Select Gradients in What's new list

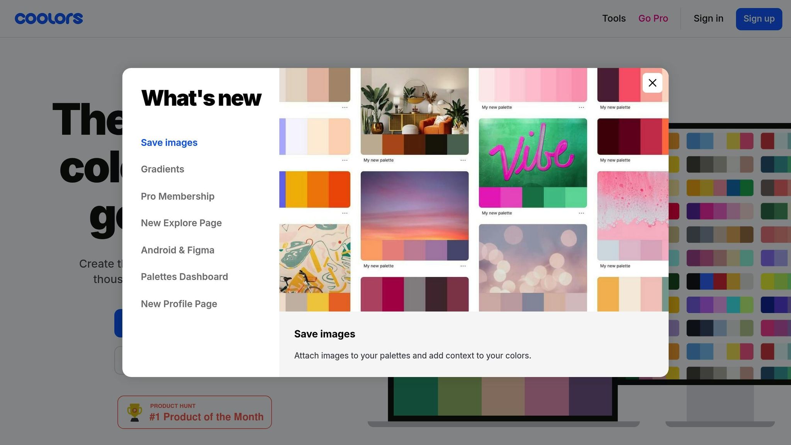click(162, 169)
